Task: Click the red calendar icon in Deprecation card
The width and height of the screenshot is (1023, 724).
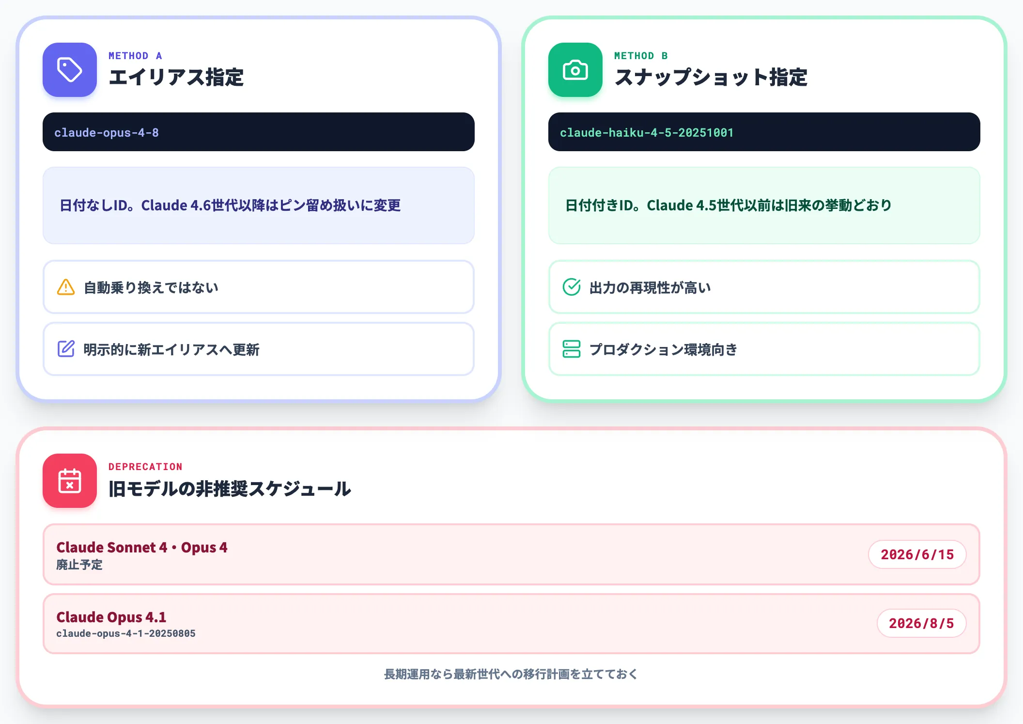Action: 70,481
